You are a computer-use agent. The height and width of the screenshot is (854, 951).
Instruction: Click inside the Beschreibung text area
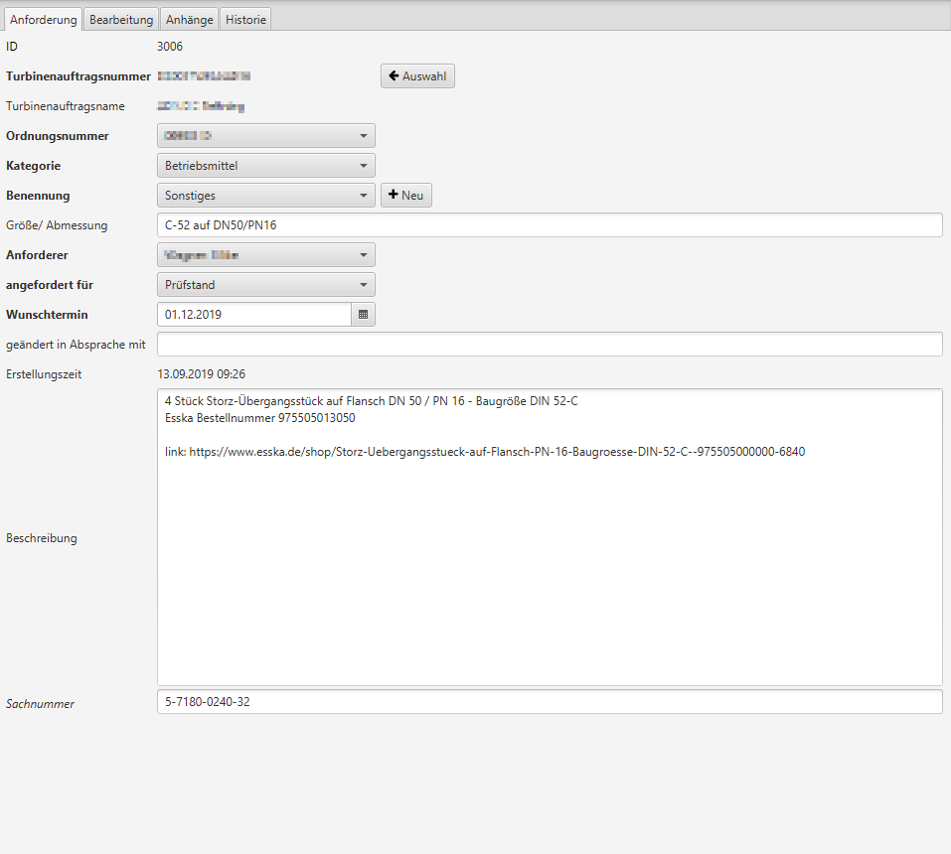tap(549, 576)
